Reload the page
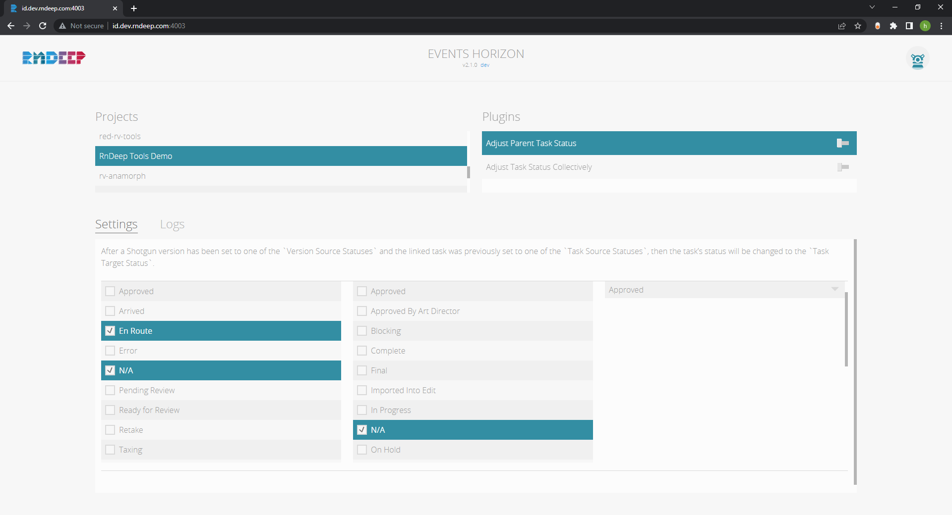 tap(43, 26)
